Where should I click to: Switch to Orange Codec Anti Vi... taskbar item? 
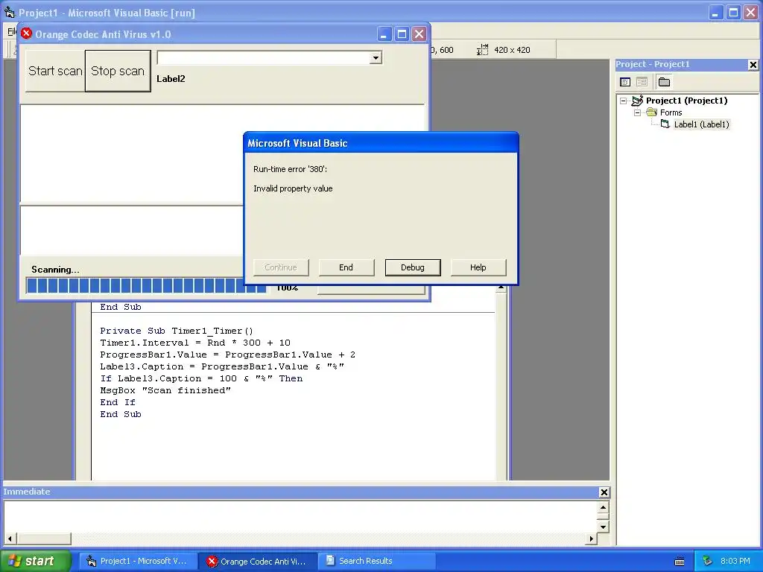(258, 561)
